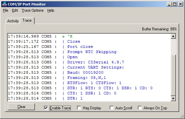Click the 'Prompt RTC Skipping' log entry
This screenshot has width=185, height=119.
click(x=89, y=52)
